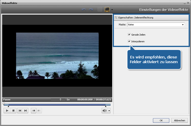Viewport: 191px width, 126px height.
Task: Open the volume level arrow beside speaker
Action: coord(109,110)
